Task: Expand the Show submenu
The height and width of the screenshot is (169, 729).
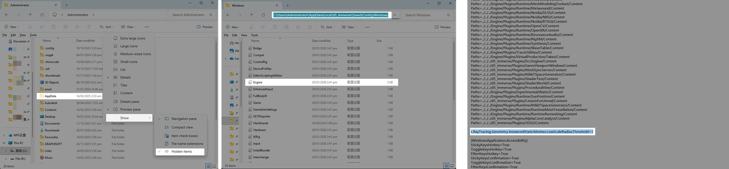Action: (x=129, y=118)
